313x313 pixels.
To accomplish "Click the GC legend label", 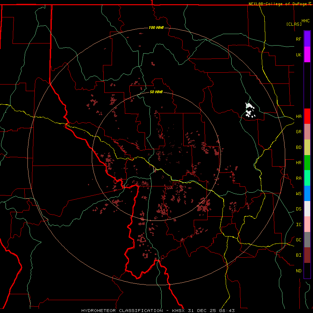I will click(x=298, y=240).
